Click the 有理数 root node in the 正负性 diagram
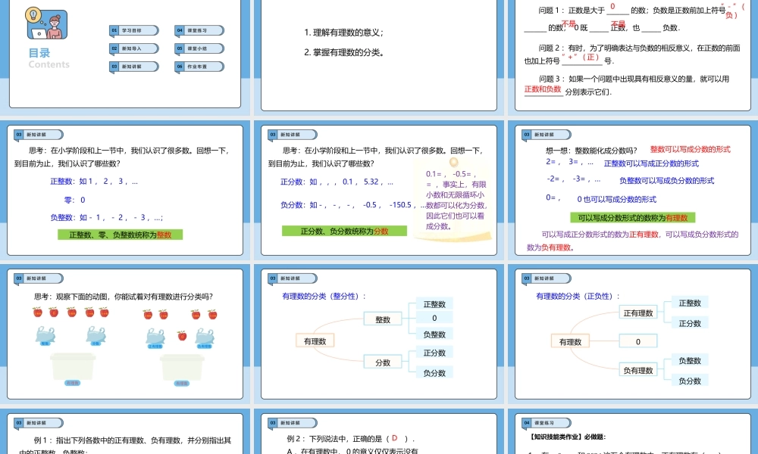Viewport: 758px width, 454px height. [571, 341]
